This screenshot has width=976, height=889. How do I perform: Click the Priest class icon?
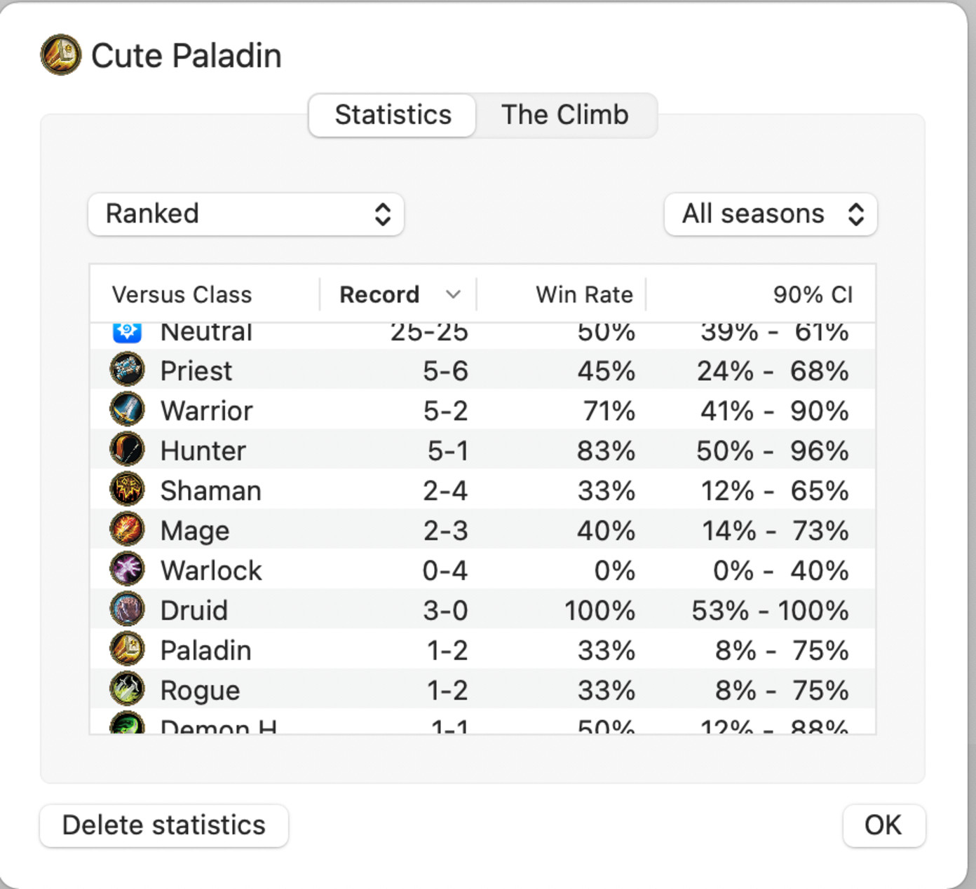pyautogui.click(x=128, y=369)
